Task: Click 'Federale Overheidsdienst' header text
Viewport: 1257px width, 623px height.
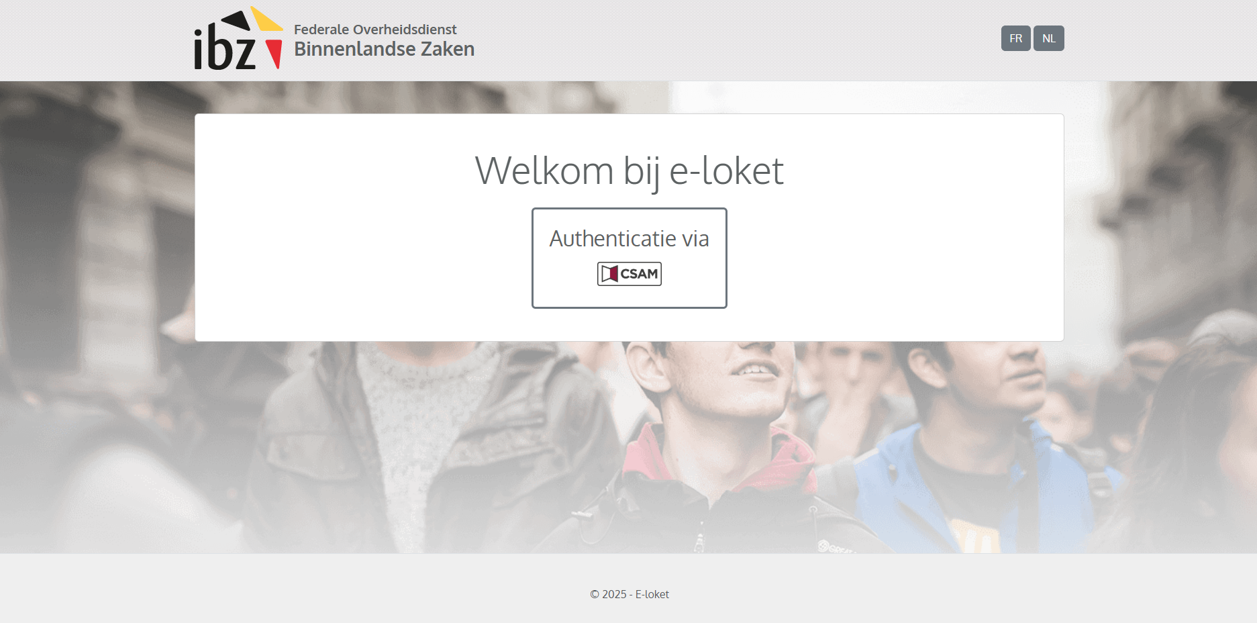Action: 375,30
